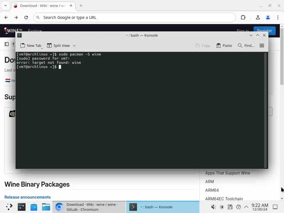Click the Netherlands flag language icon
This screenshot has height=213, width=284.
click(x=8, y=80)
